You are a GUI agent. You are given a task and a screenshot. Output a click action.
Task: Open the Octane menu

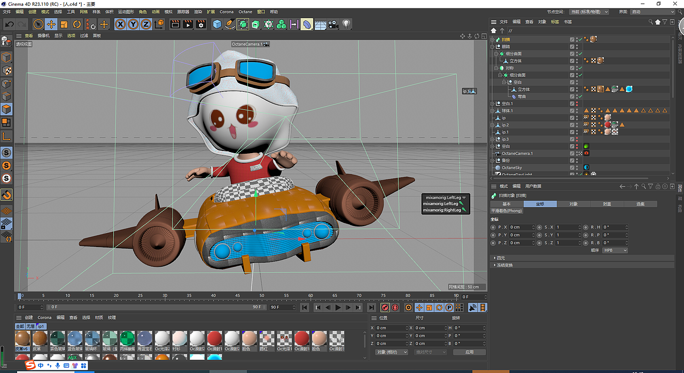click(245, 12)
